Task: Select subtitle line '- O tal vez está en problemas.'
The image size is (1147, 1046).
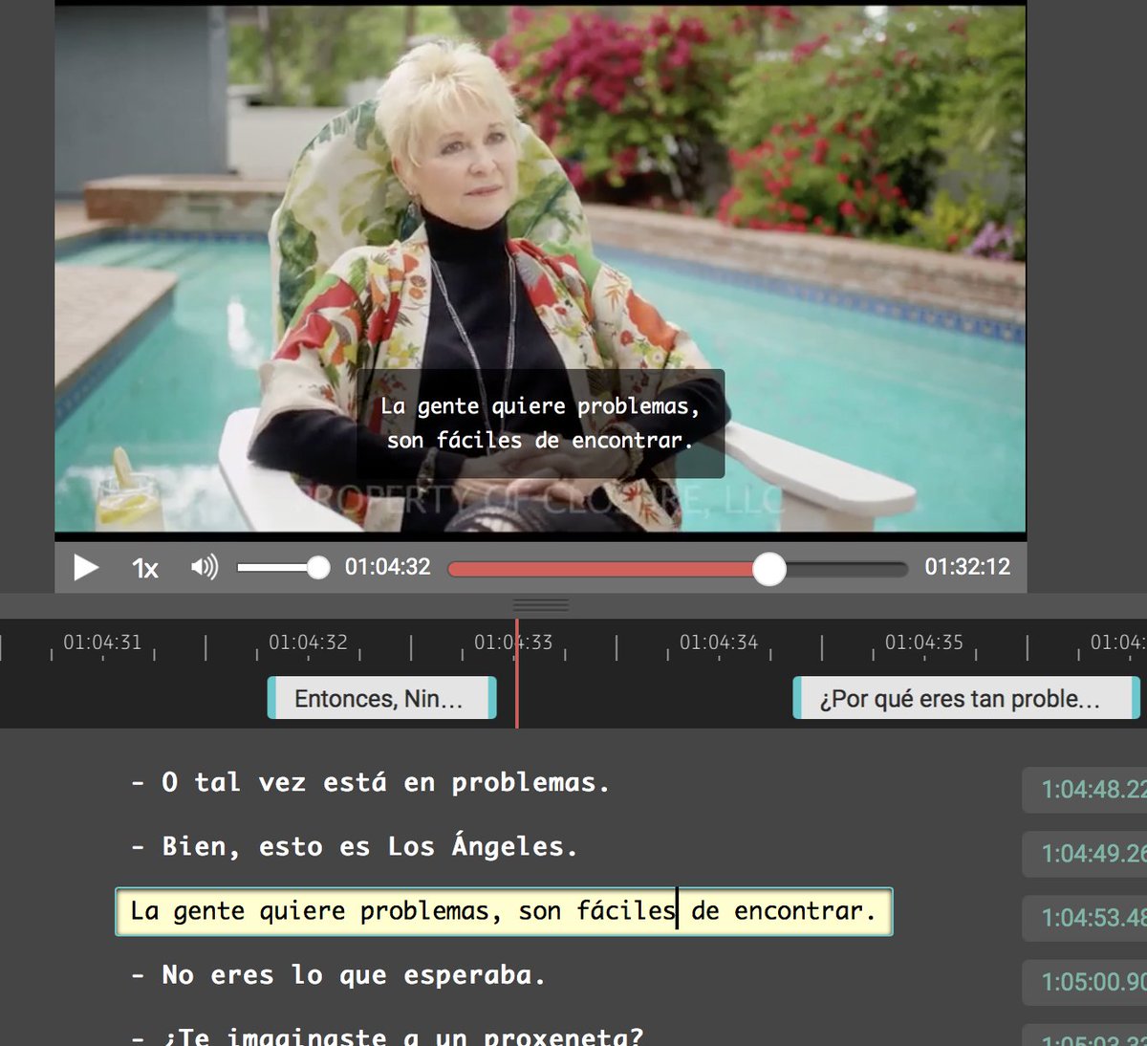Action: (x=370, y=782)
